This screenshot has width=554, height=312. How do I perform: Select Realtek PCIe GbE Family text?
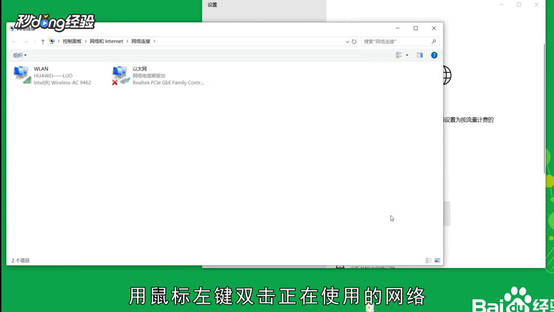(x=168, y=83)
